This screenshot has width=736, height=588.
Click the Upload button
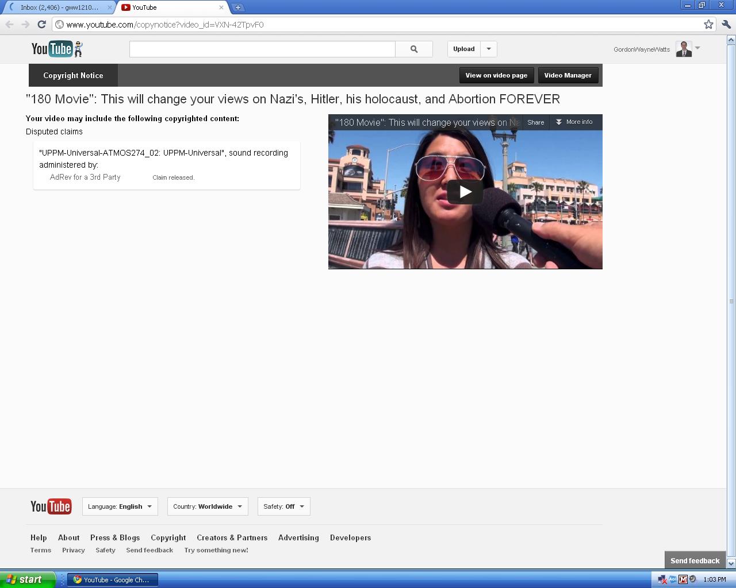pos(464,49)
